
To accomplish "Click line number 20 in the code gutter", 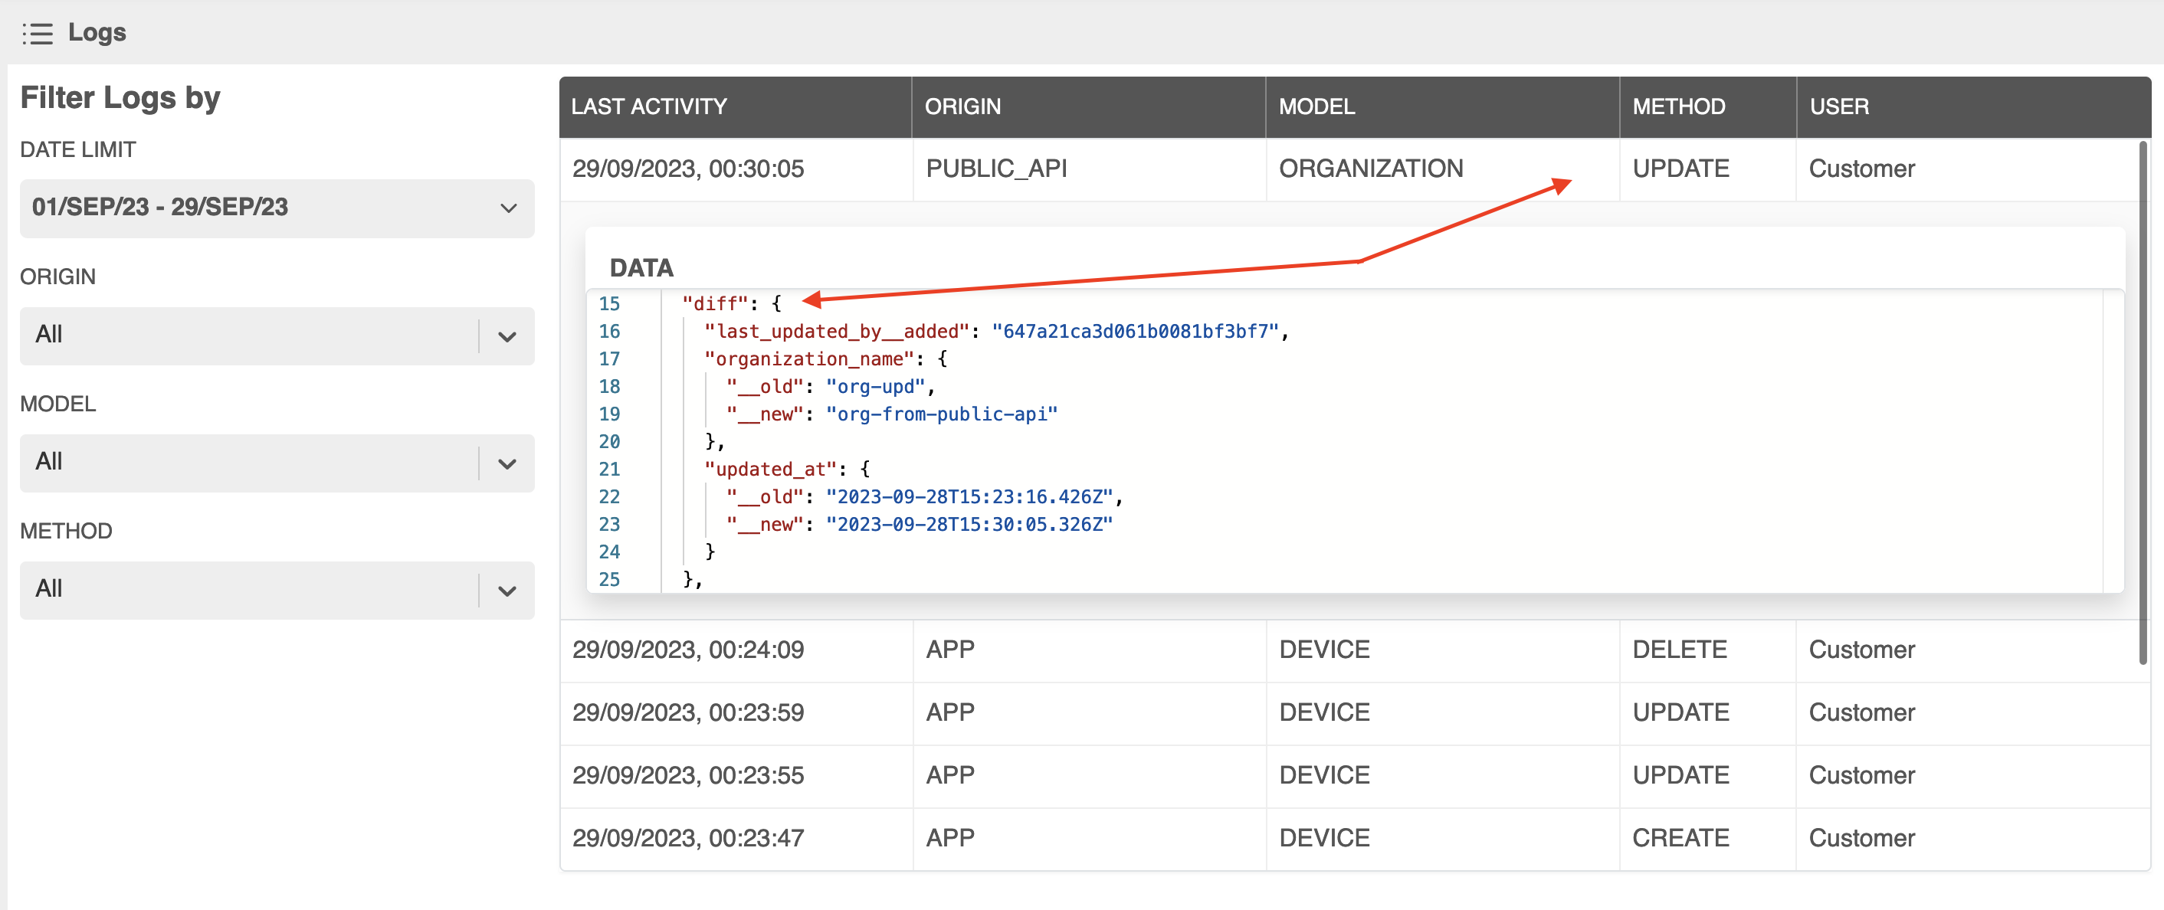I will [609, 443].
